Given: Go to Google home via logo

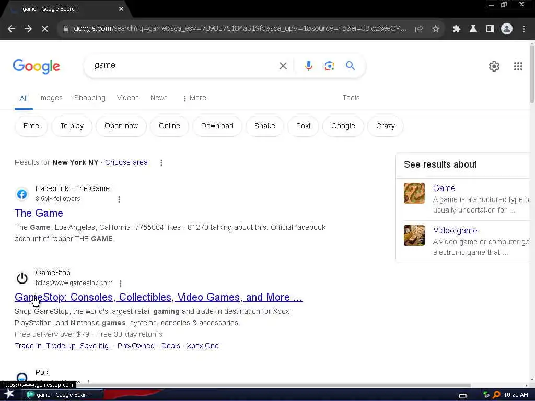Looking at the screenshot, I should 36,66.
